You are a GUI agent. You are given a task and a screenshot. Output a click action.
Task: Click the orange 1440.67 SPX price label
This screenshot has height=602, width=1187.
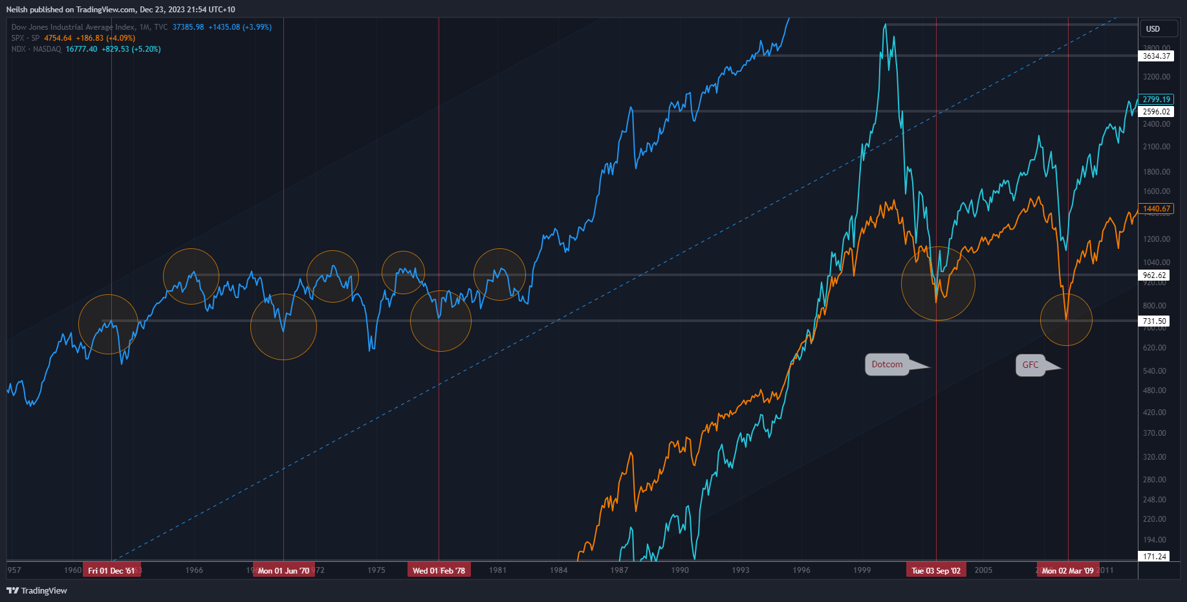(1156, 209)
